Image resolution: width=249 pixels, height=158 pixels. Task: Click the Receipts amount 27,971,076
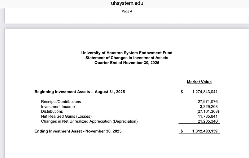208,102
